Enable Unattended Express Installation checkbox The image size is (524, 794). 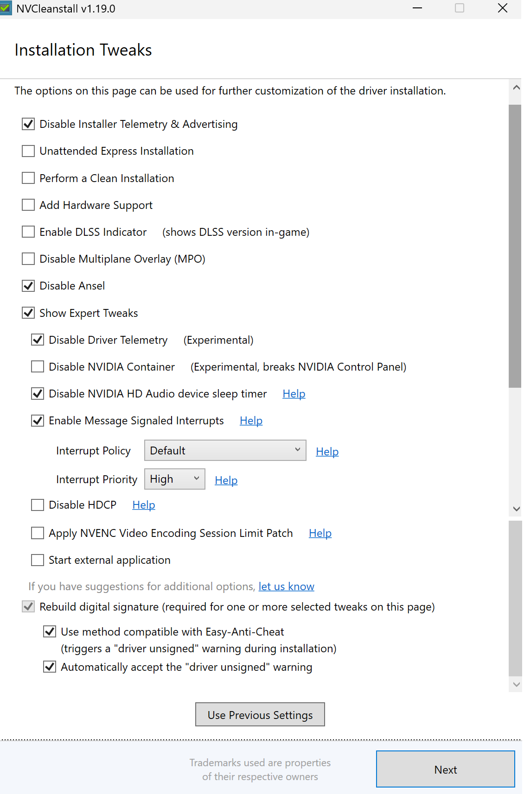28,151
